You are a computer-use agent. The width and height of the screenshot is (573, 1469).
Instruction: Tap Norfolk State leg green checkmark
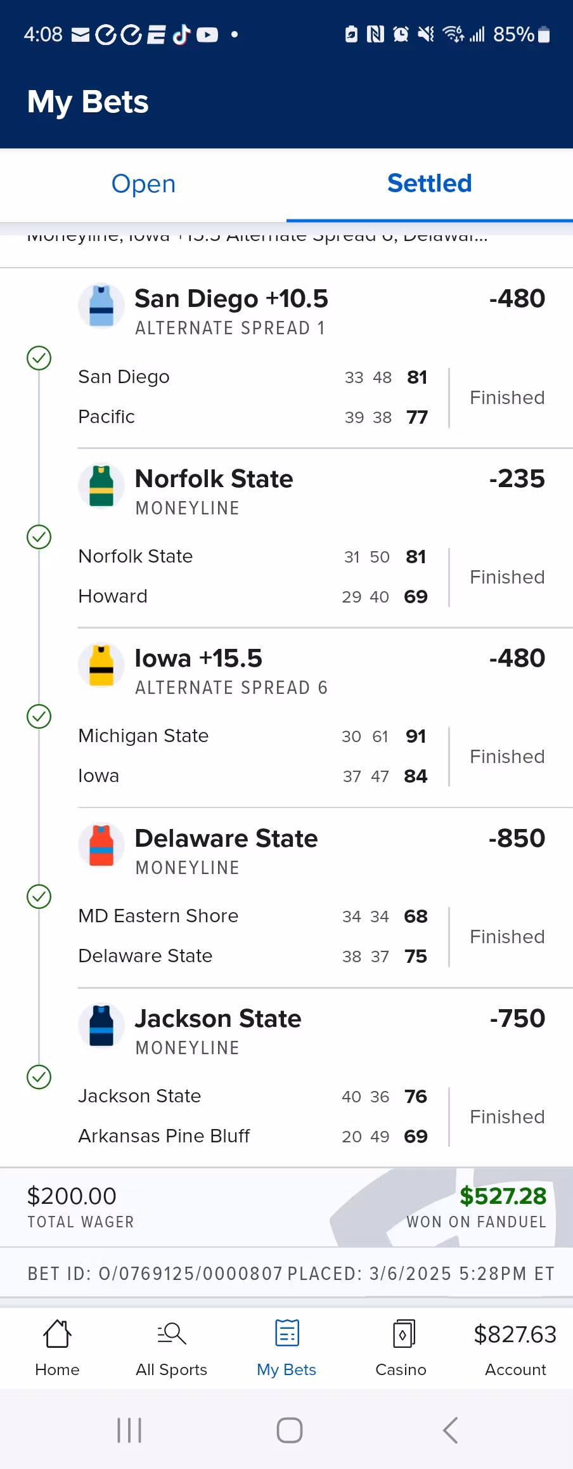39,537
